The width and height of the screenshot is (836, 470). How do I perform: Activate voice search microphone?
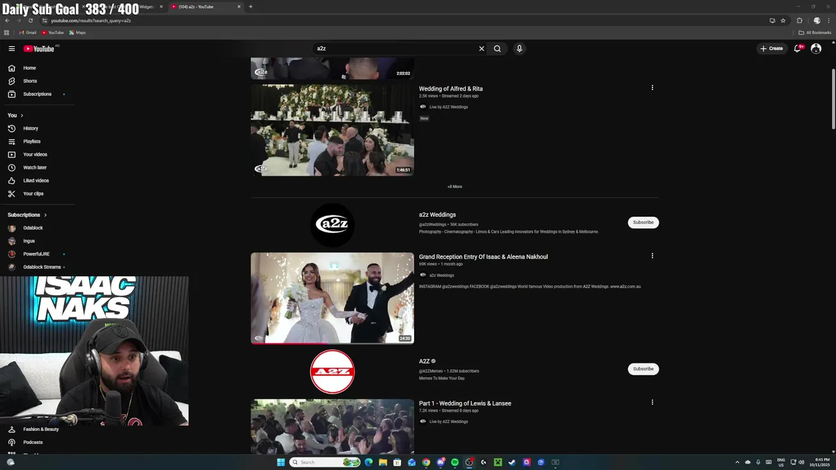519,48
